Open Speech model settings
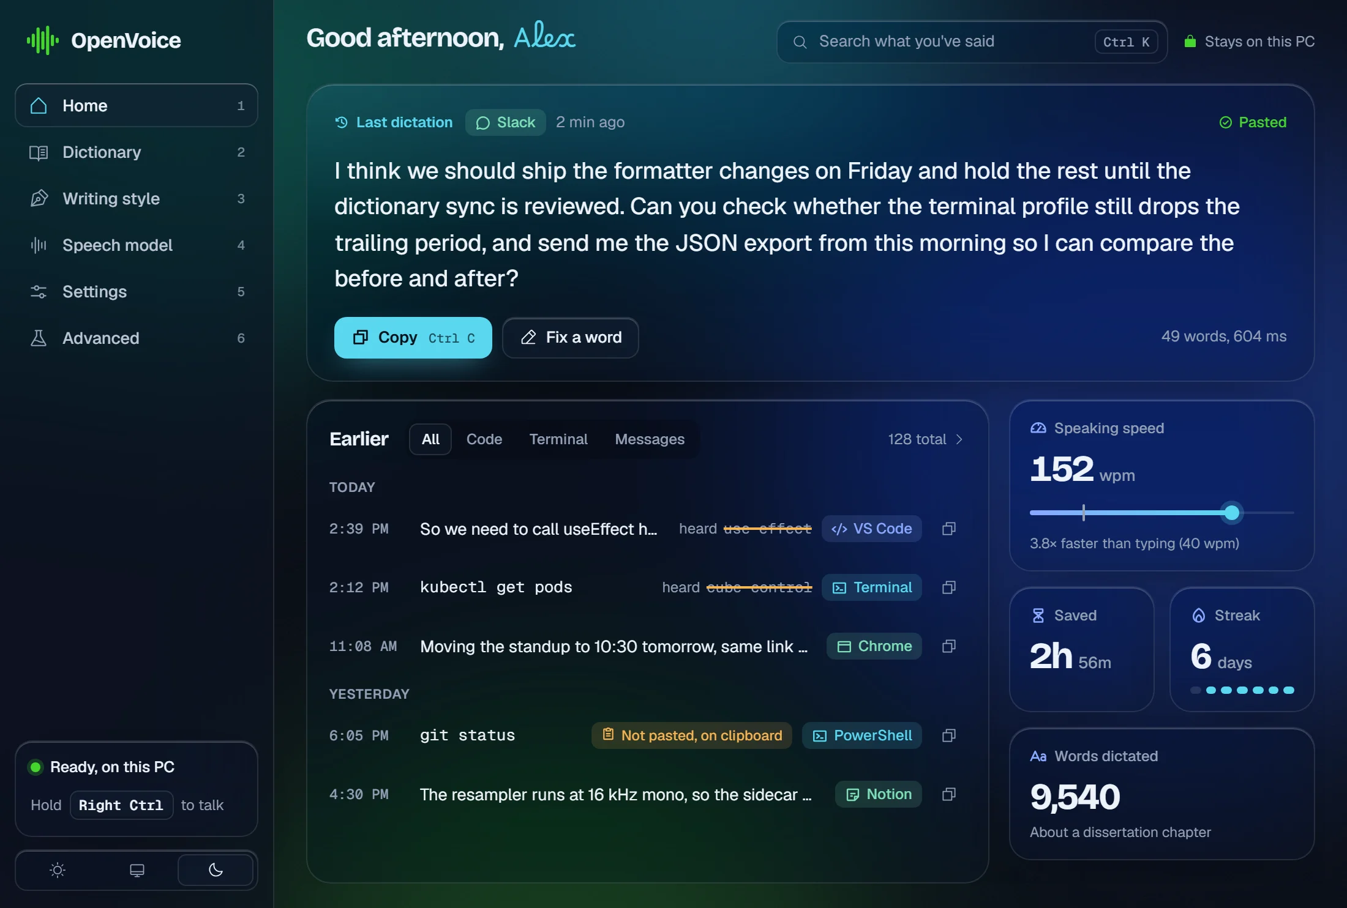 coord(137,245)
